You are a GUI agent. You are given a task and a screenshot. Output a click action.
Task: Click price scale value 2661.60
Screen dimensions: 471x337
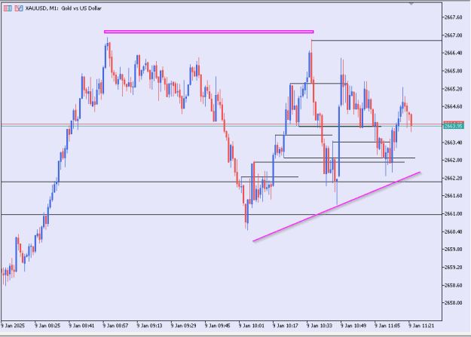click(453, 196)
